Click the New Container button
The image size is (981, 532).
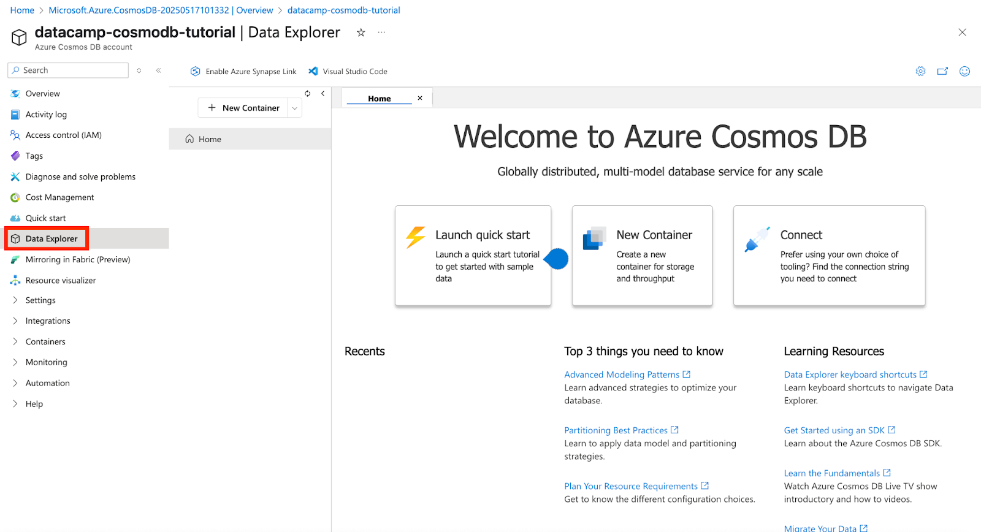(243, 108)
